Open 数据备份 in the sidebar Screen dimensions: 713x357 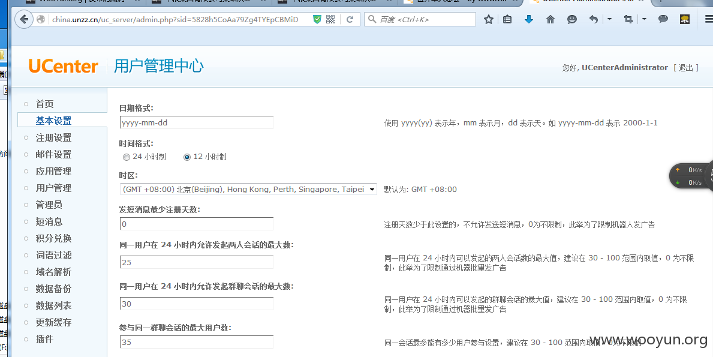click(53, 289)
